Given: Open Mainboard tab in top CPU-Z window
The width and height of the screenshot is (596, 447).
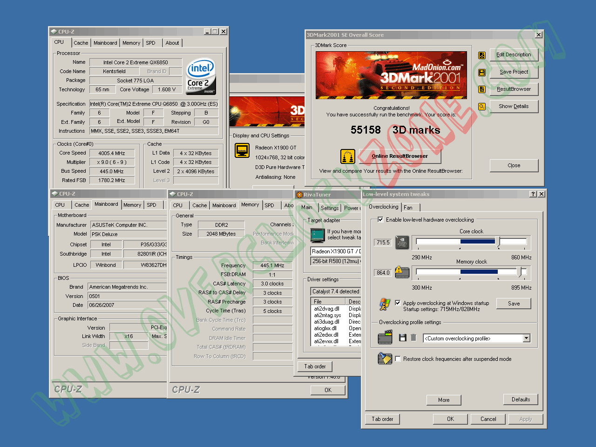Looking at the screenshot, I should [105, 43].
